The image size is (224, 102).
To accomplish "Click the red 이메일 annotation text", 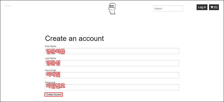I will [53, 74].
